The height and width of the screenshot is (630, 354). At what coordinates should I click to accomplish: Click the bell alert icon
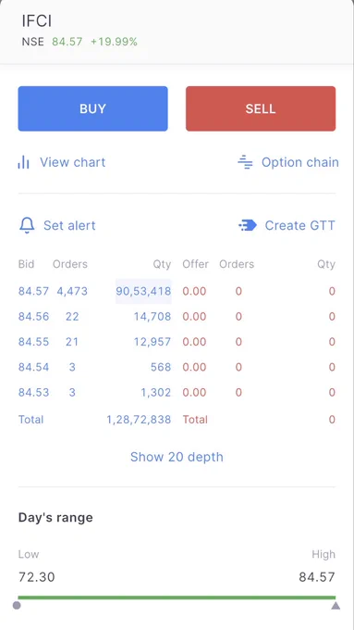tap(27, 225)
